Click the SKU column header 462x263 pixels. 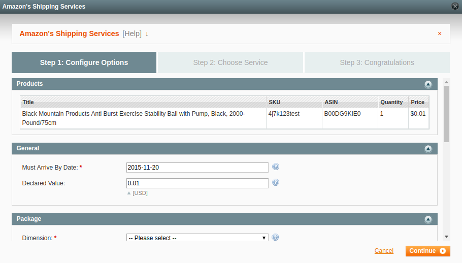(x=294, y=102)
